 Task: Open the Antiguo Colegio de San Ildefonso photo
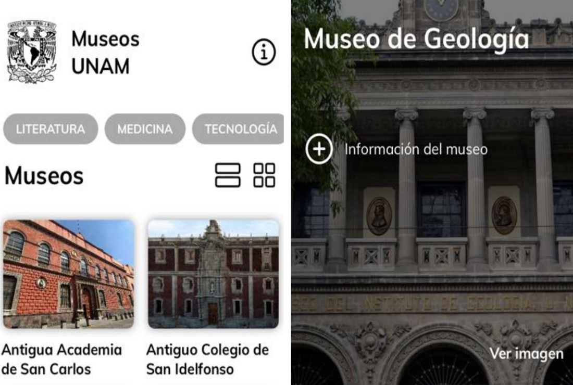[x=213, y=274]
